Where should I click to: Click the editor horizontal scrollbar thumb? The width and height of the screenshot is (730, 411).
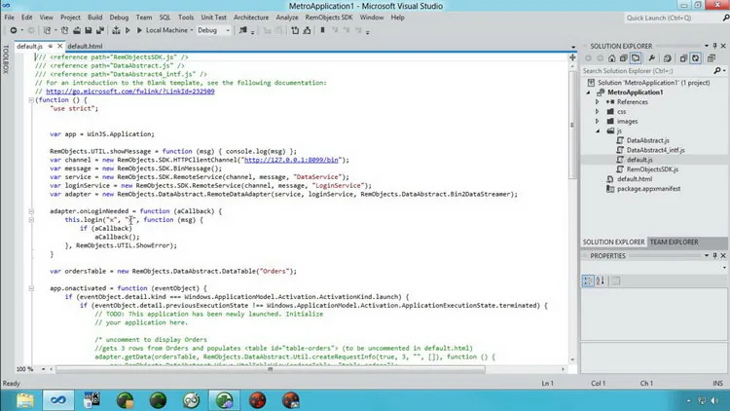pyautogui.click(x=270, y=369)
